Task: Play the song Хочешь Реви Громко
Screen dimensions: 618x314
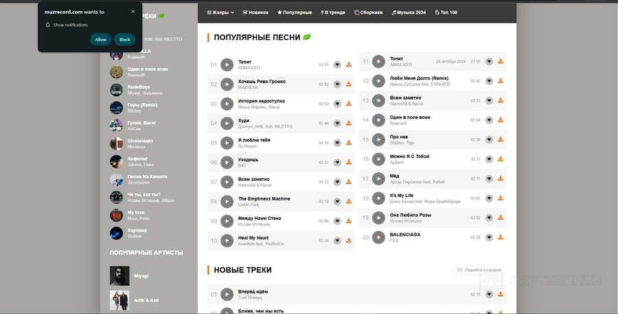Action: pos(227,85)
